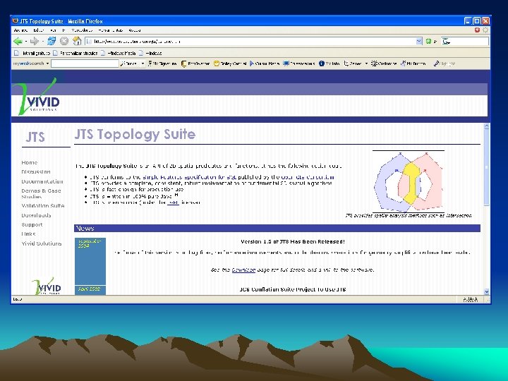Screen dimensions: 508x381
Task: Follow the Download page link in news
Action: pos(243,270)
